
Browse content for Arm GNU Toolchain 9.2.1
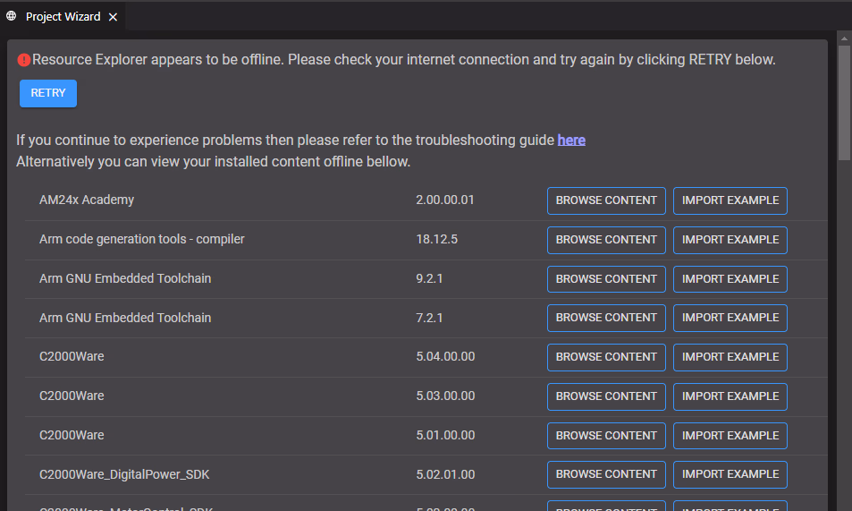click(606, 279)
